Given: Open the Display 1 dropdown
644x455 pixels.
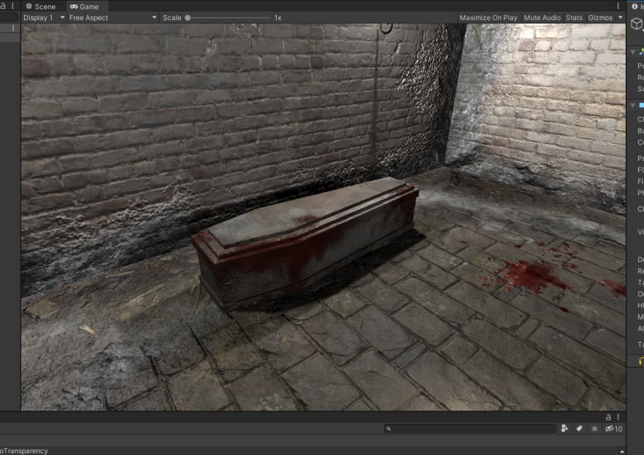Looking at the screenshot, I should tap(44, 18).
